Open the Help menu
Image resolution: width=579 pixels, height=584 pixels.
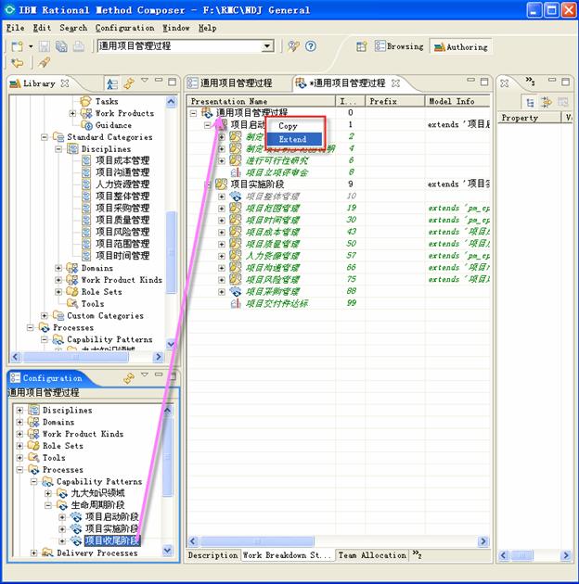pyautogui.click(x=207, y=28)
